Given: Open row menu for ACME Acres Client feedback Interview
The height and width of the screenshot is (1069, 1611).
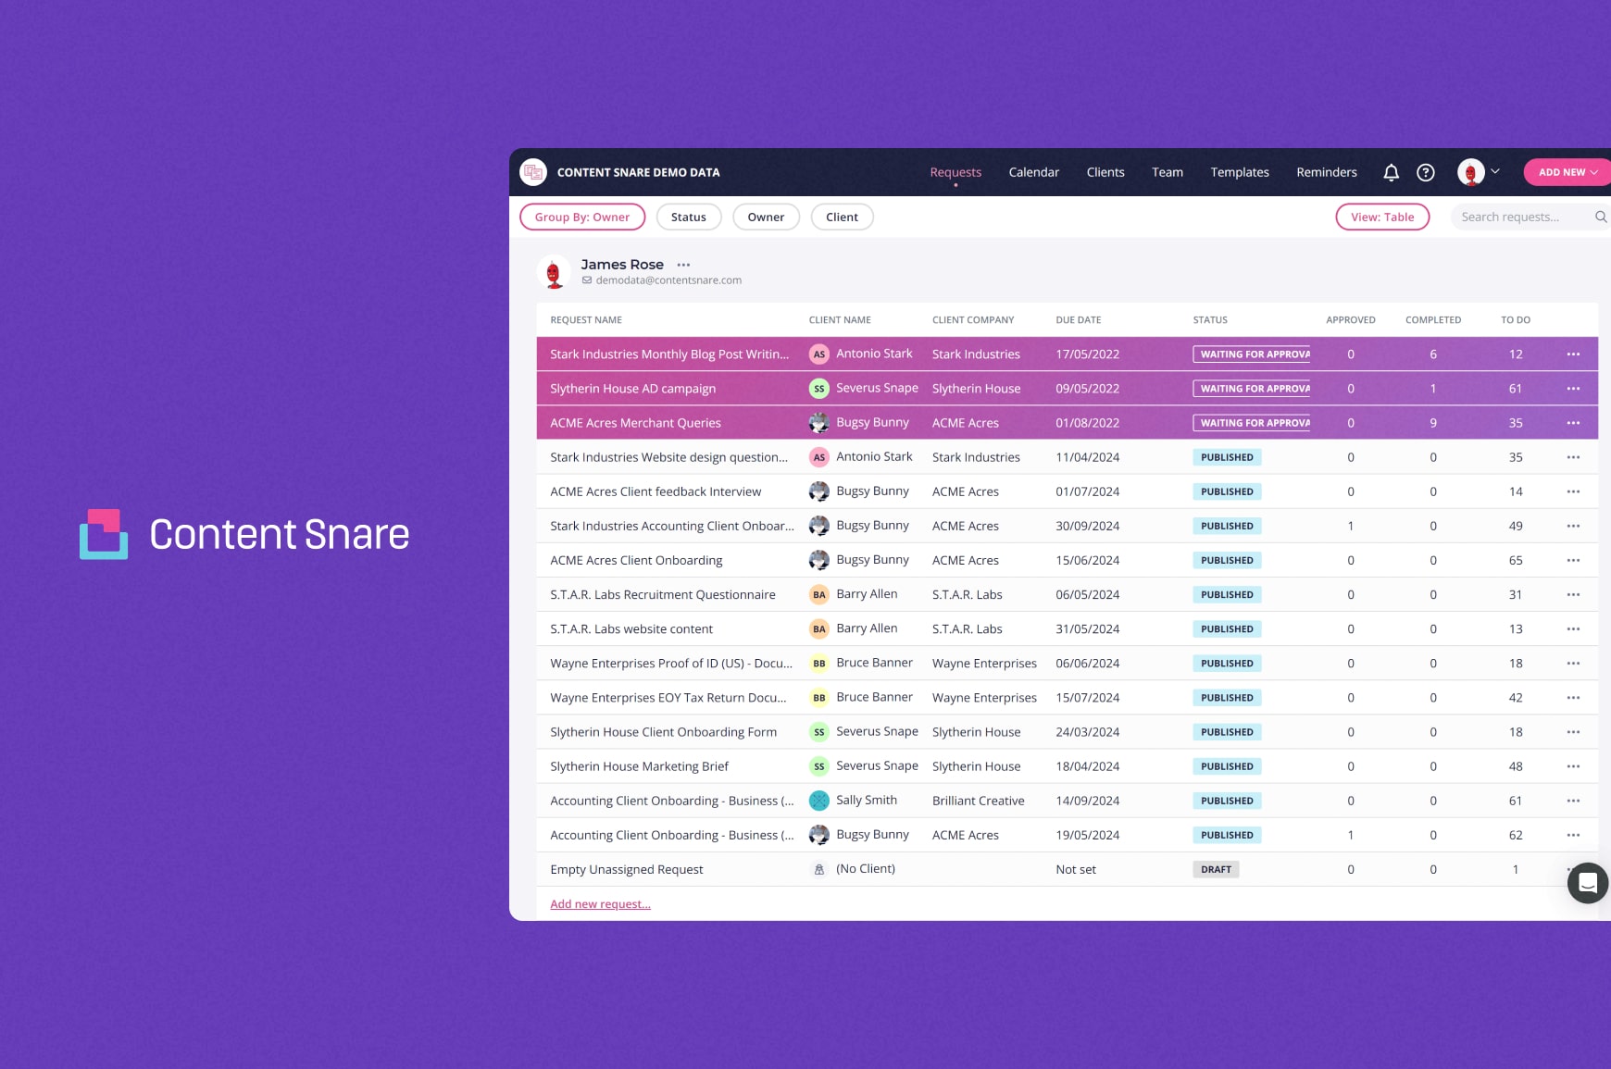Looking at the screenshot, I should point(1573,491).
